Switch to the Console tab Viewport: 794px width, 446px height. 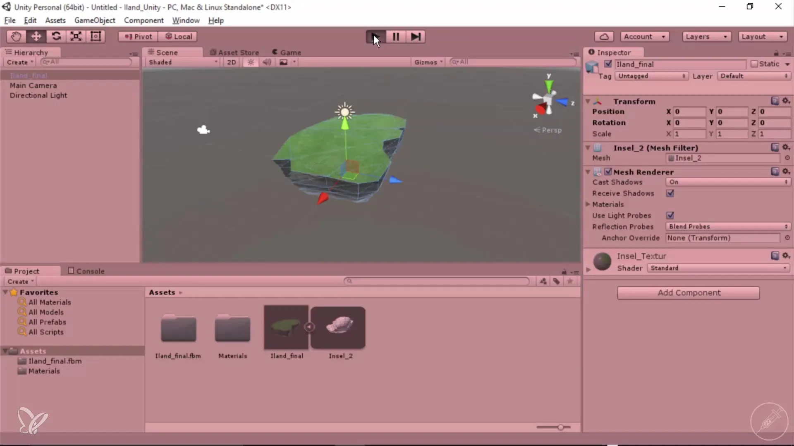86,271
